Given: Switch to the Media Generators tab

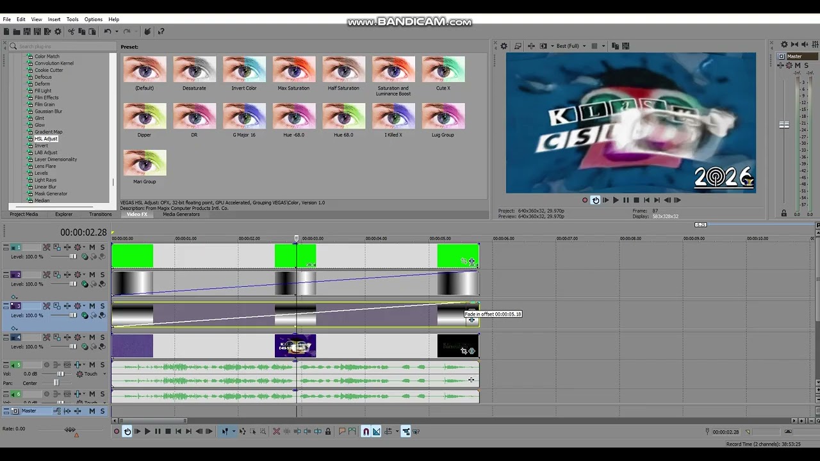Looking at the screenshot, I should 181,214.
